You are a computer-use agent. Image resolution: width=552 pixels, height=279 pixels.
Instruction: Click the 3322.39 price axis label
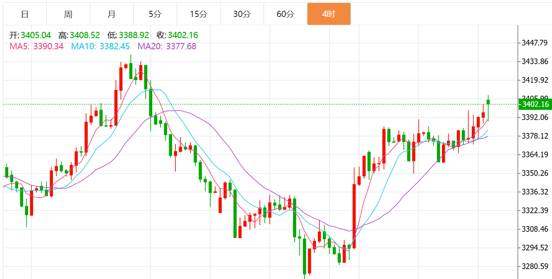click(535, 210)
